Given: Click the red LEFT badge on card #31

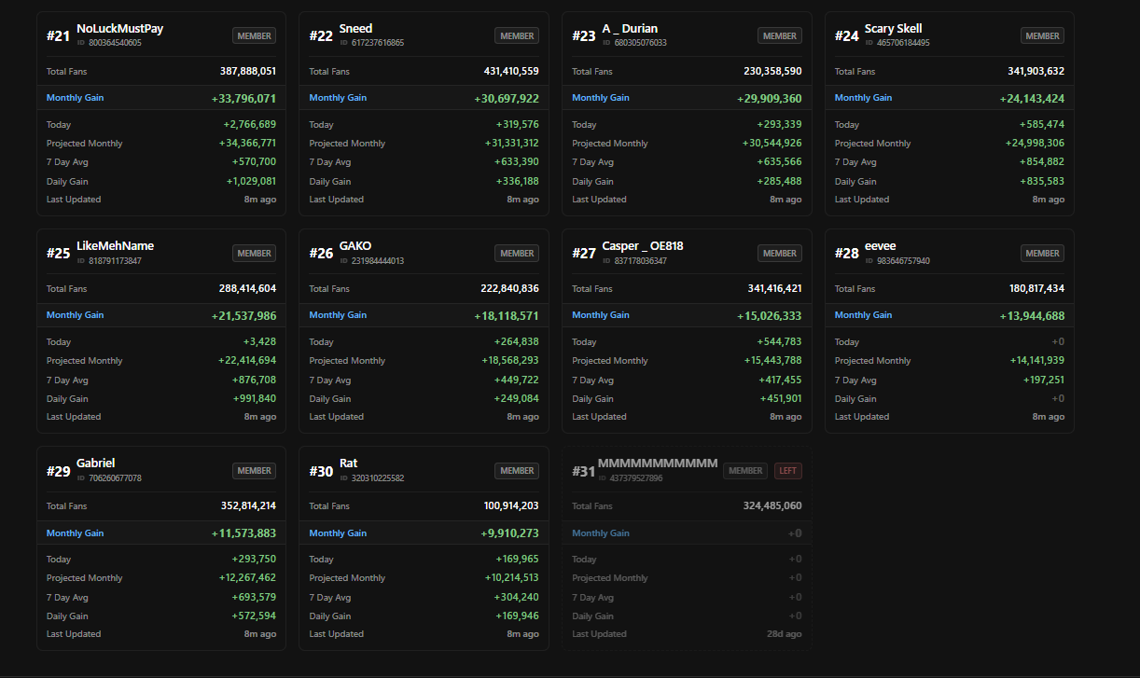Looking at the screenshot, I should [x=788, y=470].
